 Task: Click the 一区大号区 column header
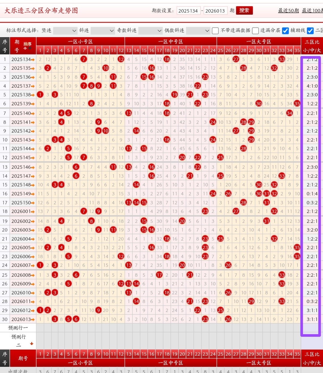[x=259, y=42]
